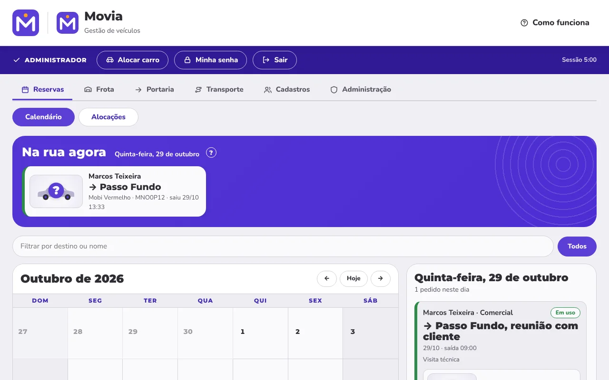Click the filter by destination or name field

pyautogui.click(x=283, y=246)
